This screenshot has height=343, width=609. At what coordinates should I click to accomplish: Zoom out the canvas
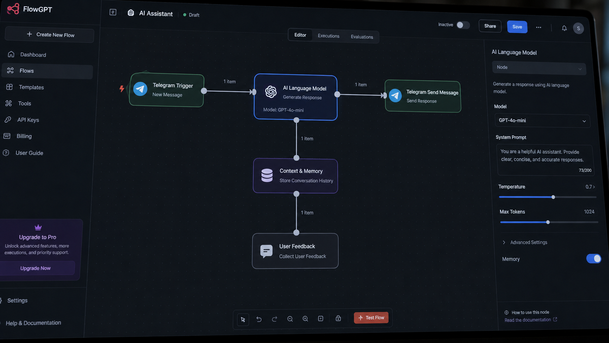click(290, 319)
